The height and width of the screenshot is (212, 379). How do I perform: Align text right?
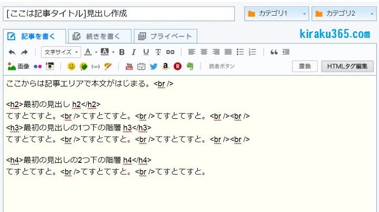pyautogui.click(x=216, y=52)
